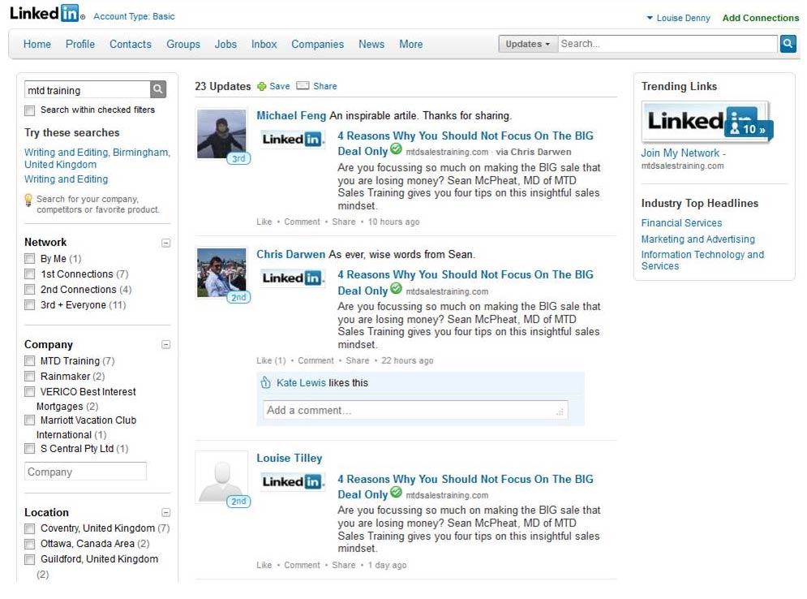Open Michael Feng's profile photo
The width and height of the screenshot is (807, 599).
[221, 134]
